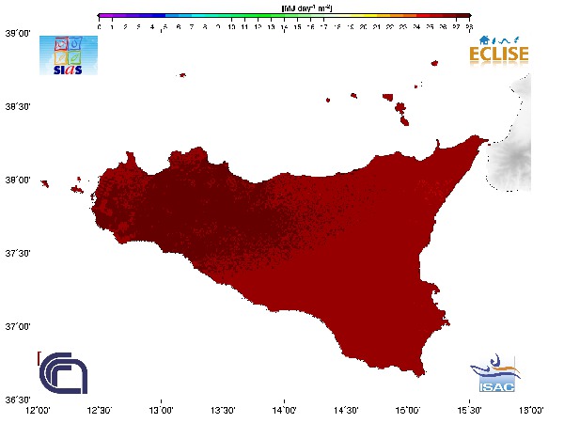
Task: Click the 38°30' latitude label
Action: 18,107
